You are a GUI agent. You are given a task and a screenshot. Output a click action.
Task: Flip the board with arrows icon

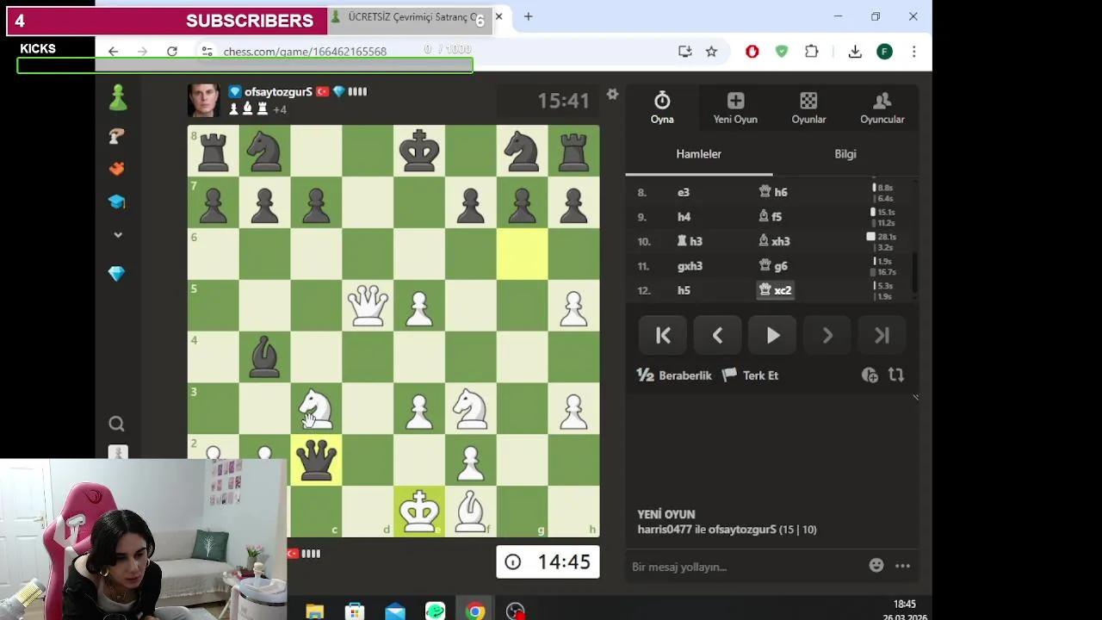tap(896, 375)
